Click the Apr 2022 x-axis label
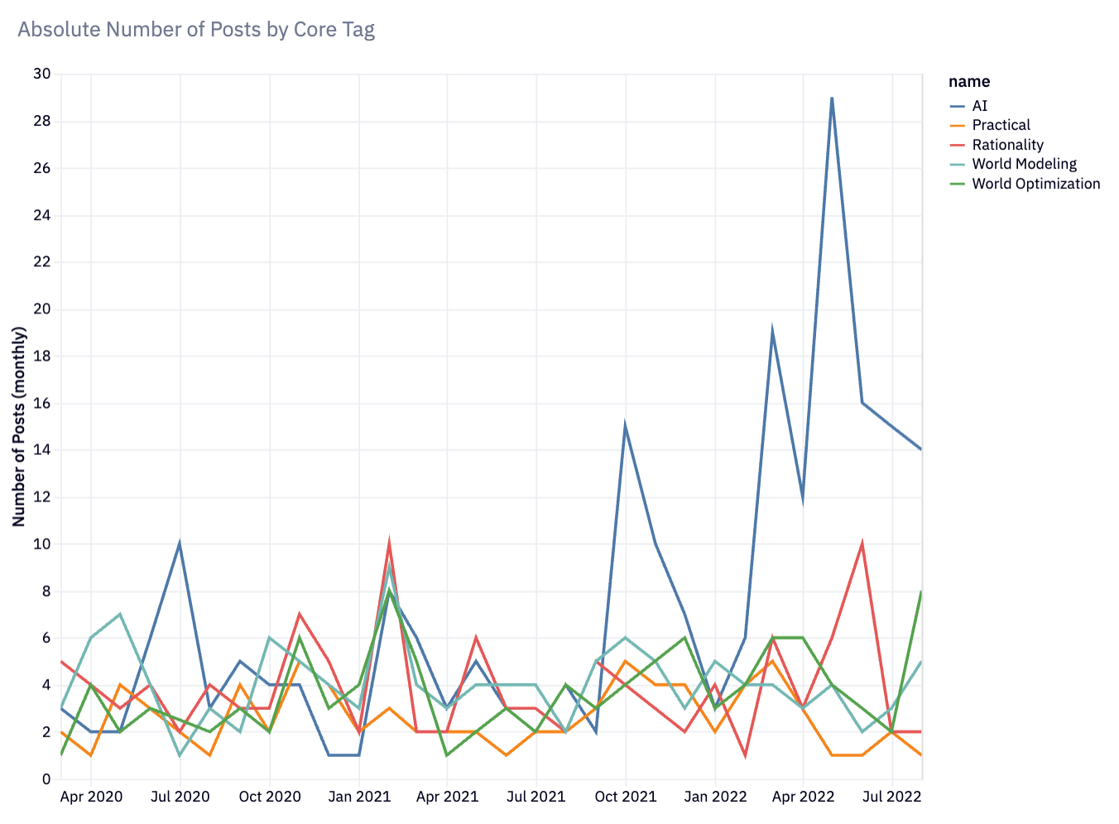The height and width of the screenshot is (824, 1119). pyautogui.click(x=803, y=798)
